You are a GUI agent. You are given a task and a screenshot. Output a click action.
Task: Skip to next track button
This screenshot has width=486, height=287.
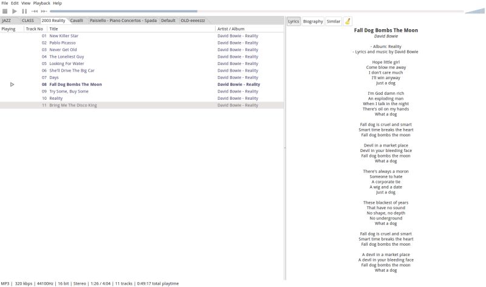point(44,11)
